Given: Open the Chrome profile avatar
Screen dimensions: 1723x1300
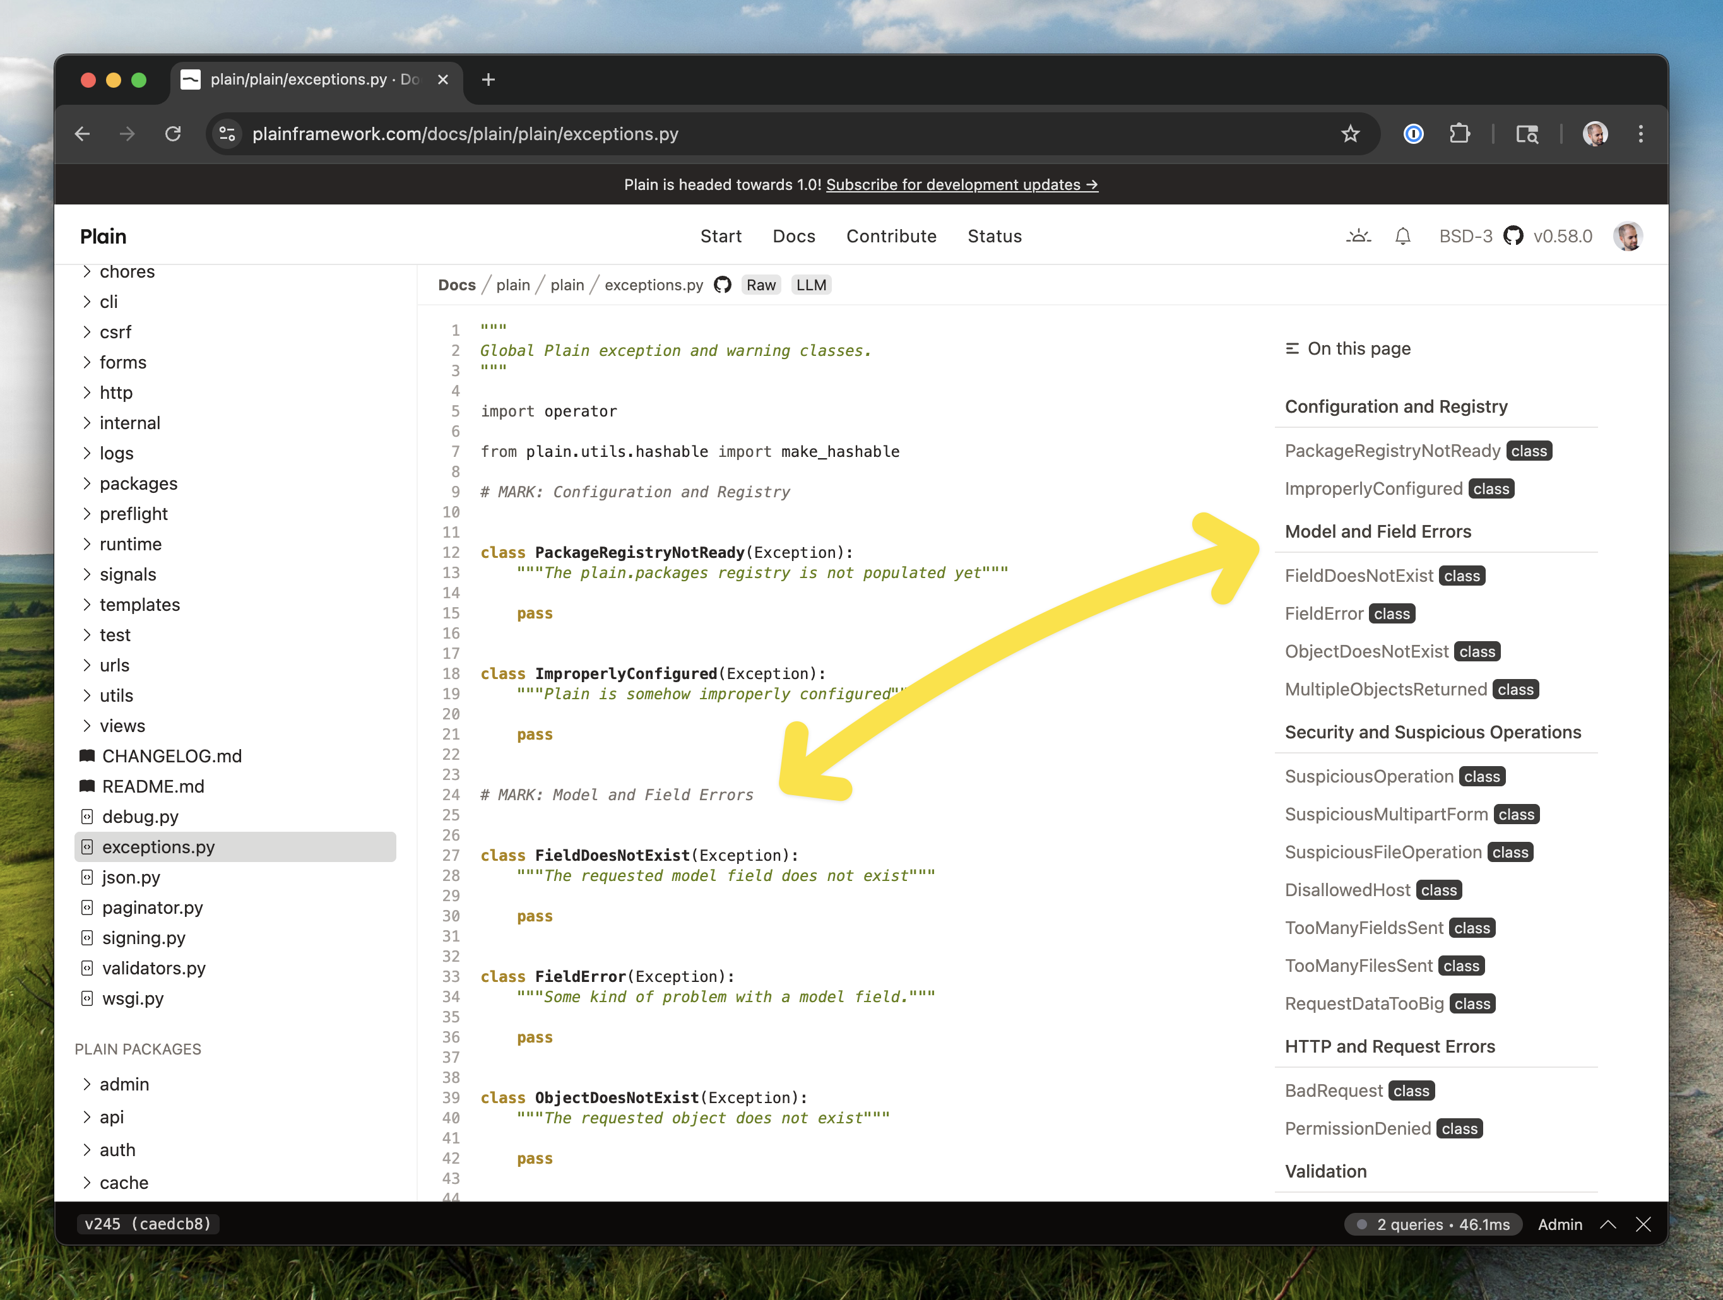Looking at the screenshot, I should (x=1594, y=134).
